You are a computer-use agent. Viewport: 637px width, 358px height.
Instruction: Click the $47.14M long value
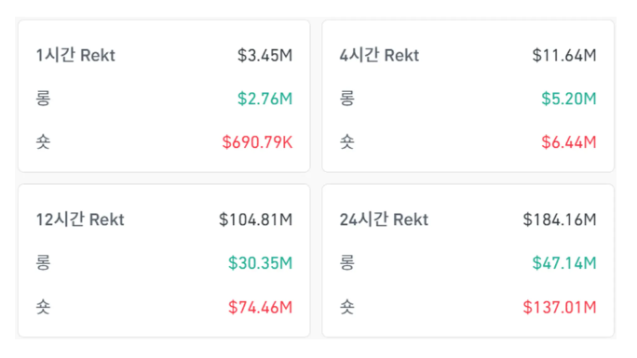564,263
